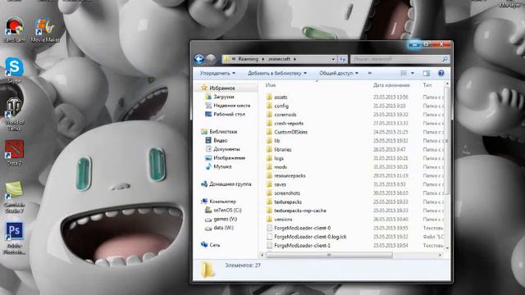The width and height of the screenshot is (525, 295).
Task: Open the address bar history dropdown
Action: pos(333,59)
